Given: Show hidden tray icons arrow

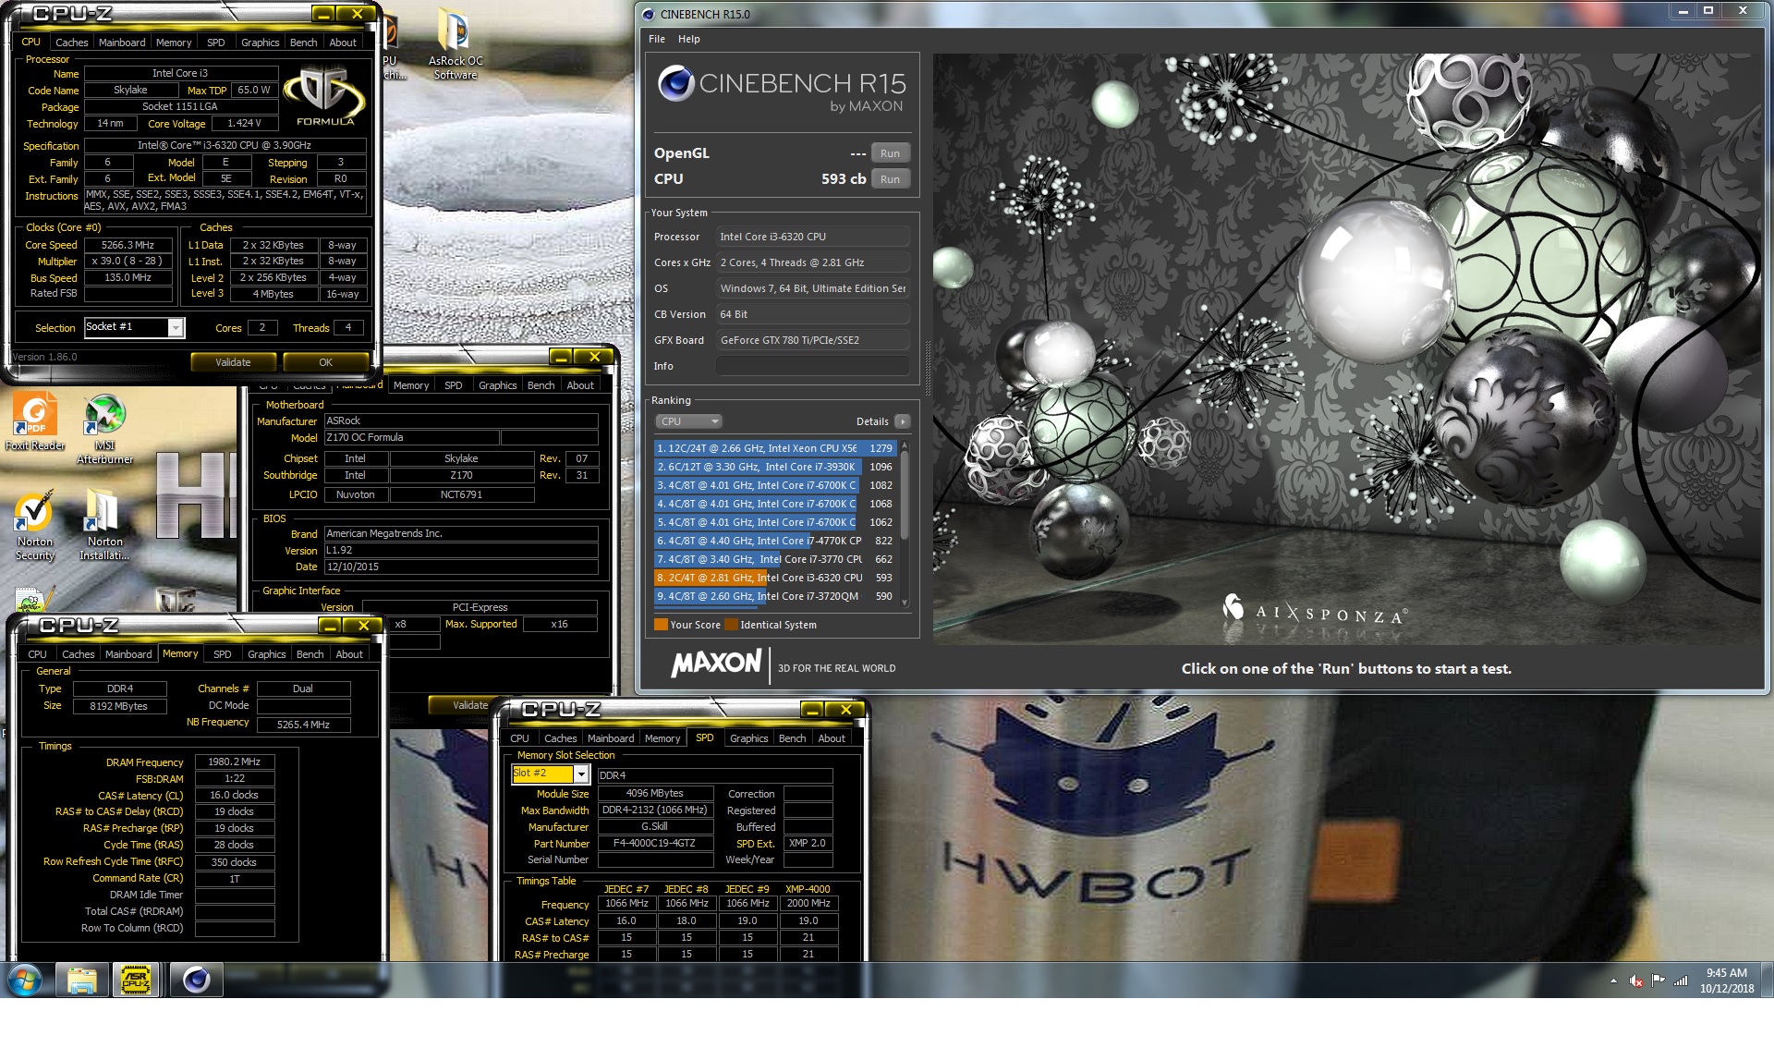Looking at the screenshot, I should click(1613, 981).
